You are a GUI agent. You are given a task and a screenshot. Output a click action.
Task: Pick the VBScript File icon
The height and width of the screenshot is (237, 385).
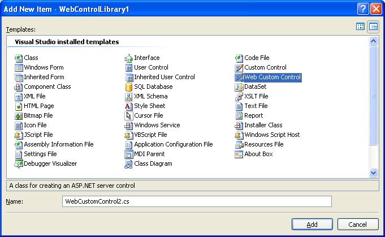(129, 135)
